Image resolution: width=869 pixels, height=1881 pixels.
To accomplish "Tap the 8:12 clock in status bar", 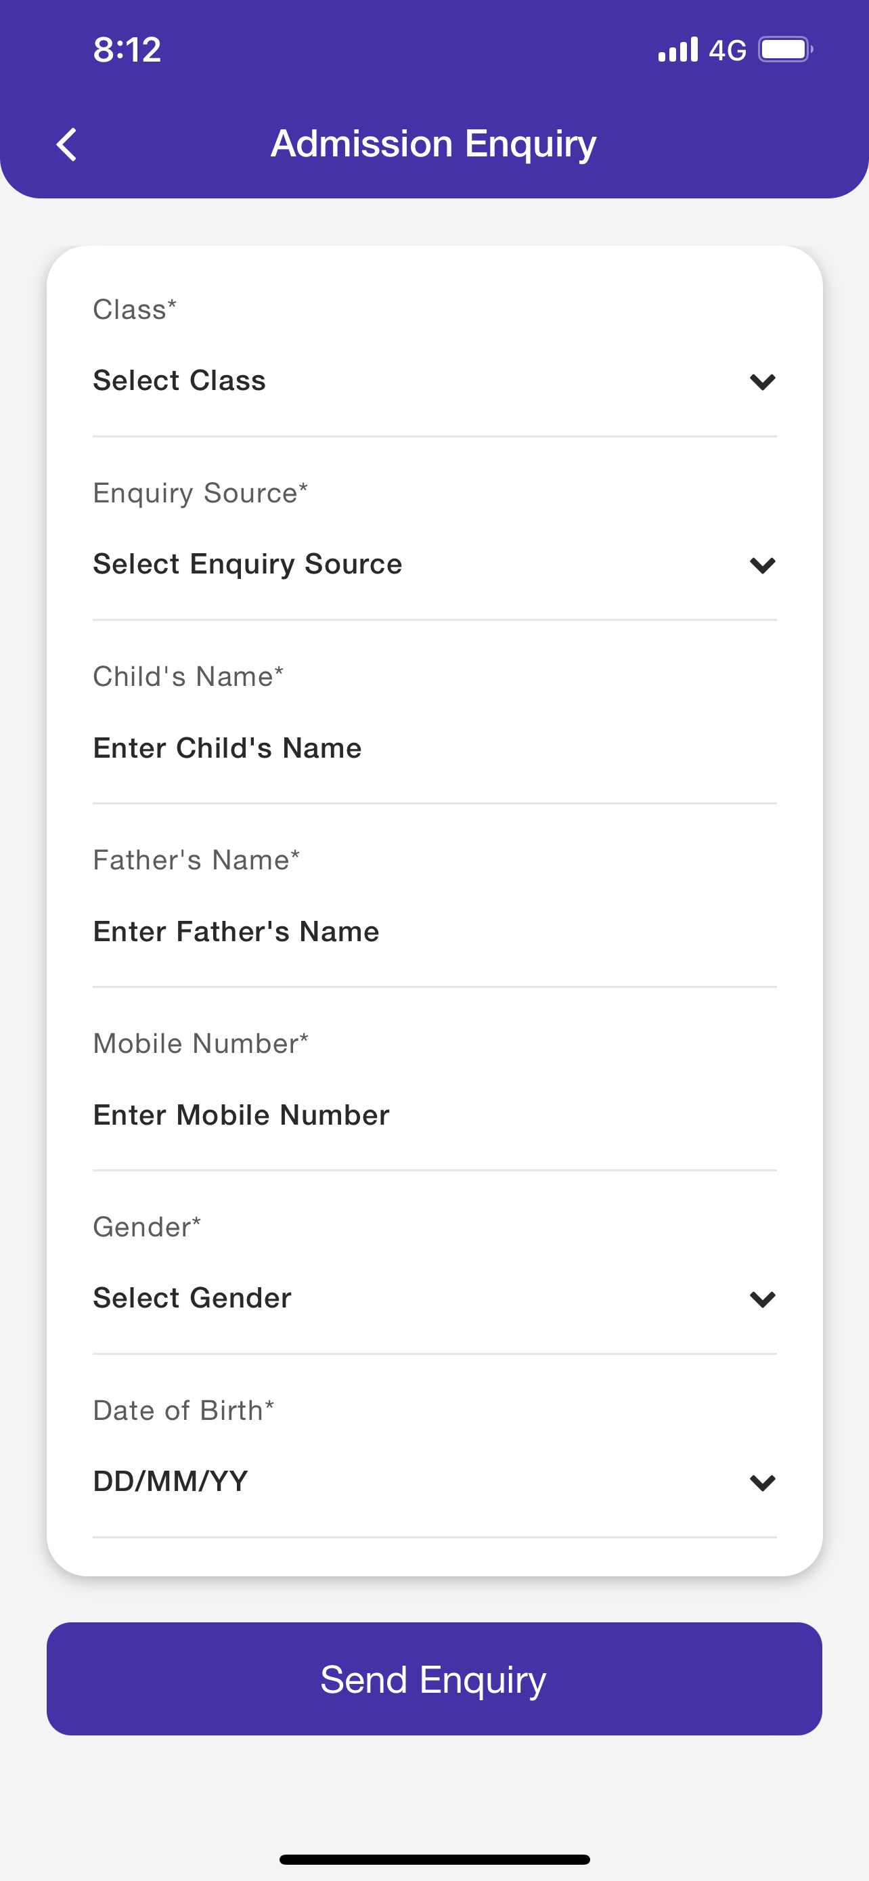I will (x=127, y=49).
